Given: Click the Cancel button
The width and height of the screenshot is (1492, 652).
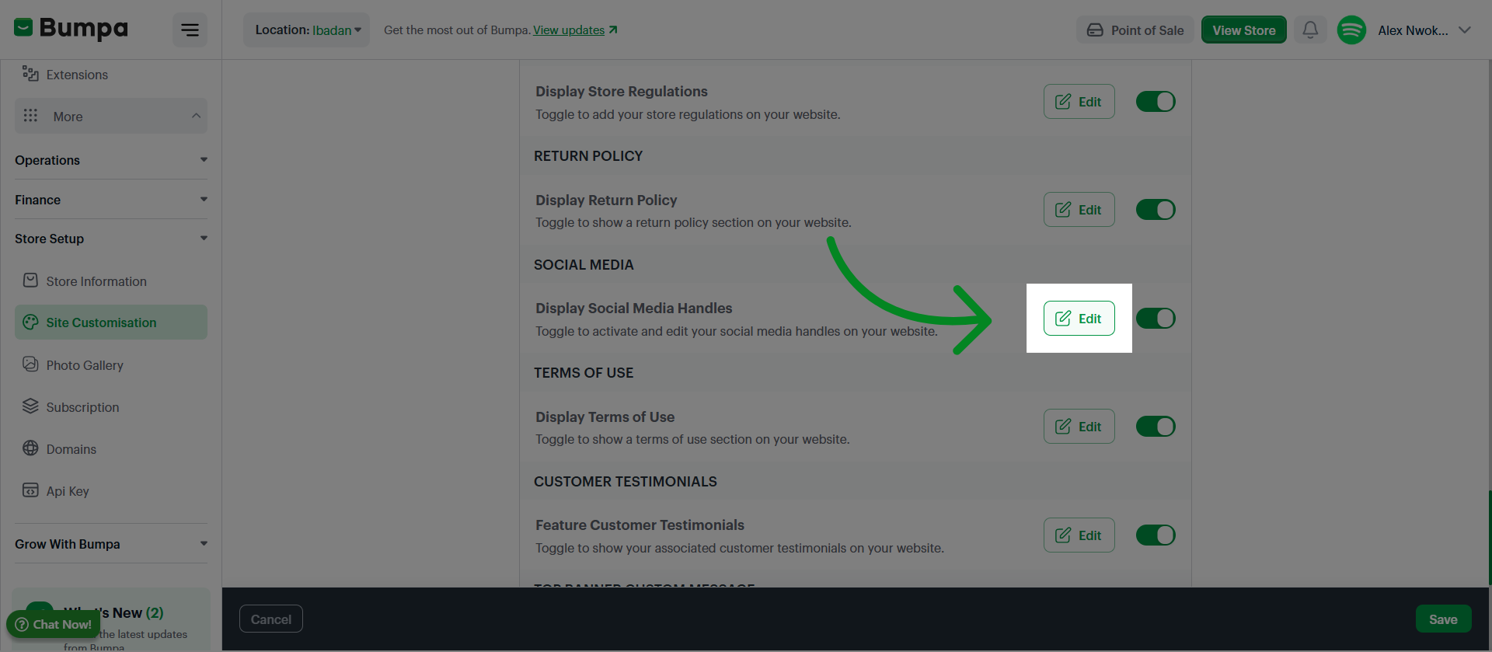Looking at the screenshot, I should coord(271,619).
